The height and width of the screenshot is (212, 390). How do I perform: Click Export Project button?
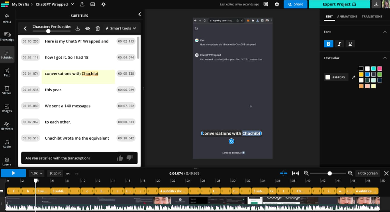[x=339, y=4]
